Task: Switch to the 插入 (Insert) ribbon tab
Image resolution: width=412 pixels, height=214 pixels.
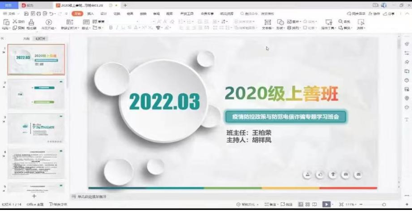Action: 90,14
